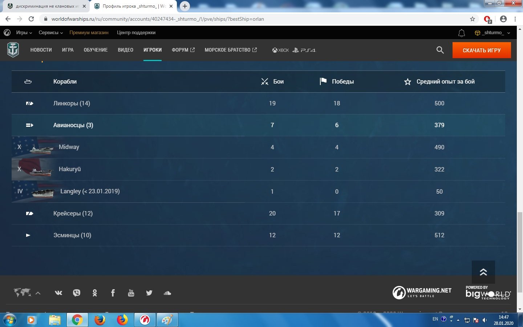Open notifications bell icon
523x327 pixels.
461,33
